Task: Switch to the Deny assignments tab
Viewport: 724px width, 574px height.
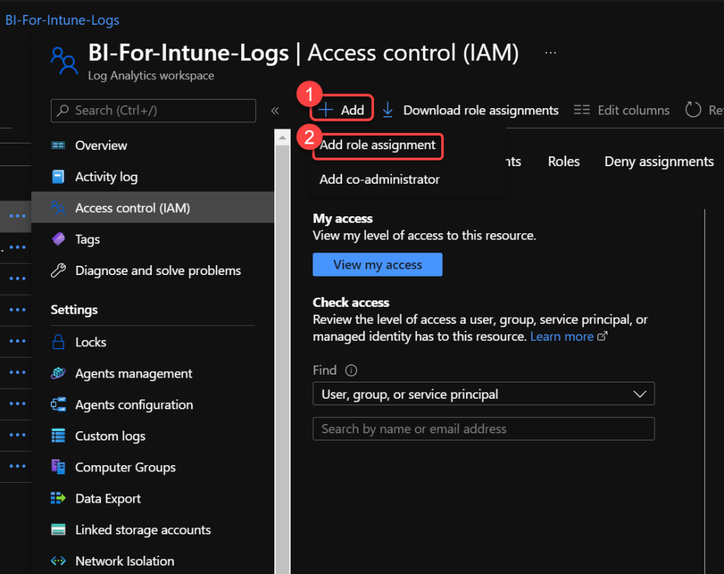Action: pyautogui.click(x=659, y=162)
